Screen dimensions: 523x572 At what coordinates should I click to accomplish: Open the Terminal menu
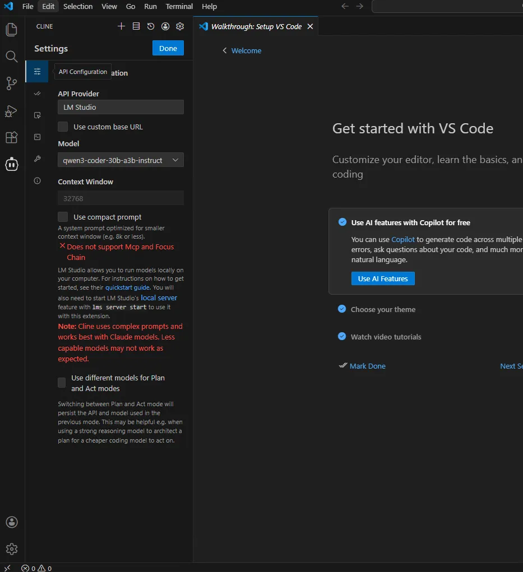[179, 6]
